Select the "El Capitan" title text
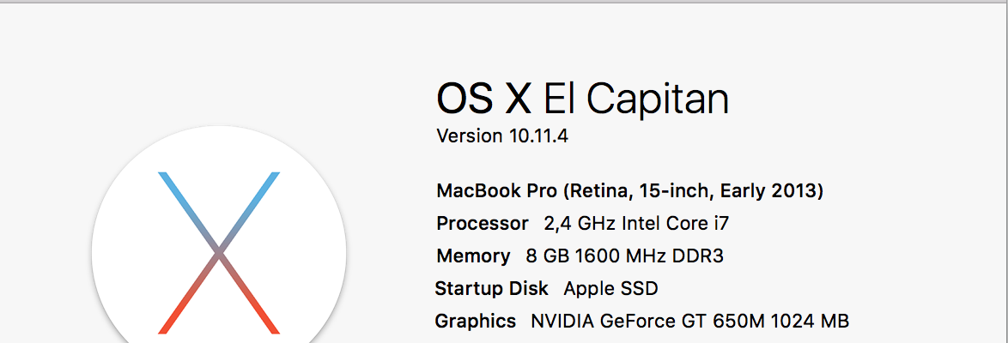The image size is (1008, 343). click(x=636, y=99)
